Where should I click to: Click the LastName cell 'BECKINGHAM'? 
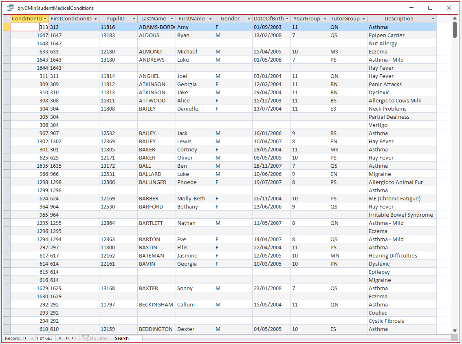pos(156,305)
